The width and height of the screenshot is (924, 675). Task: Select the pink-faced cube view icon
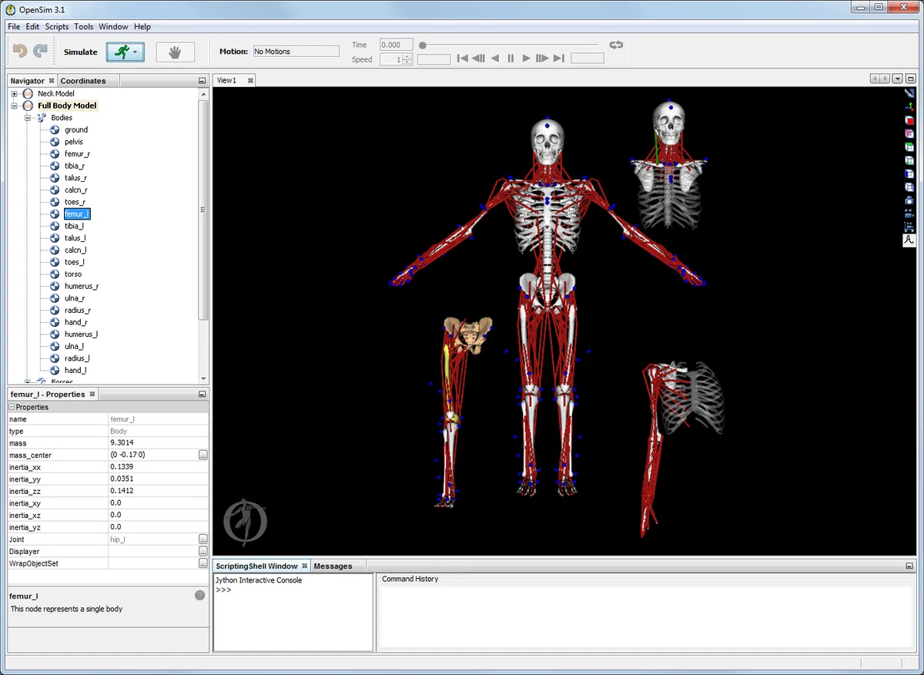point(909,133)
